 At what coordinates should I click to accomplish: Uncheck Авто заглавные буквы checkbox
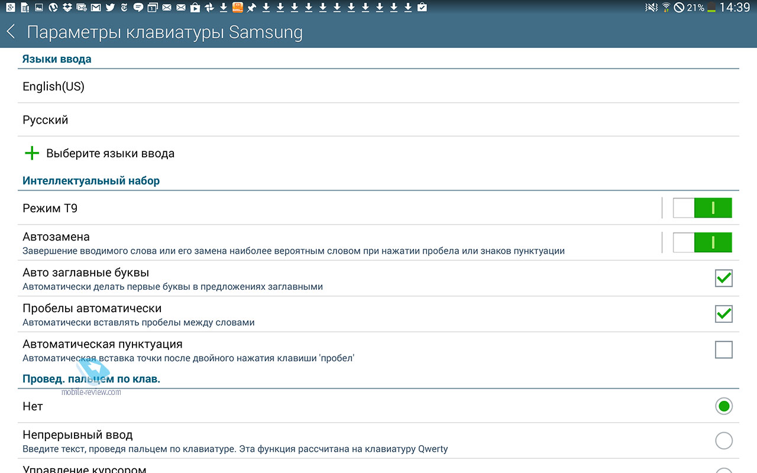(x=723, y=278)
